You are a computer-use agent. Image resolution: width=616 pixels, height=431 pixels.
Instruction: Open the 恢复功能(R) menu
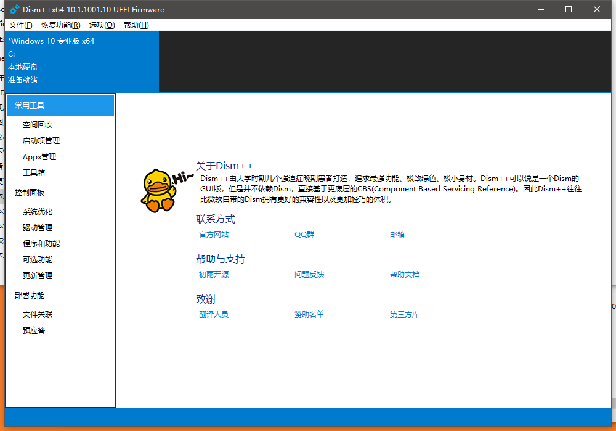61,25
